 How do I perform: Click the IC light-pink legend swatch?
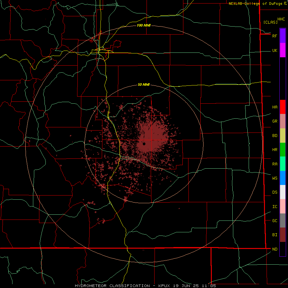click(x=283, y=206)
